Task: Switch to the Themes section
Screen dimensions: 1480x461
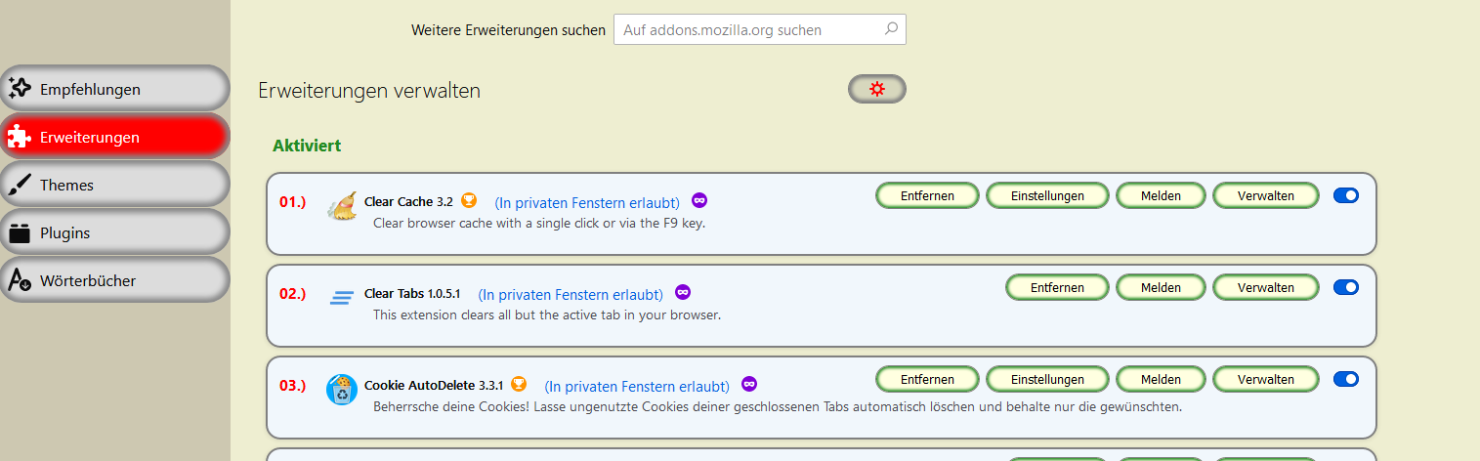Action: click(114, 185)
